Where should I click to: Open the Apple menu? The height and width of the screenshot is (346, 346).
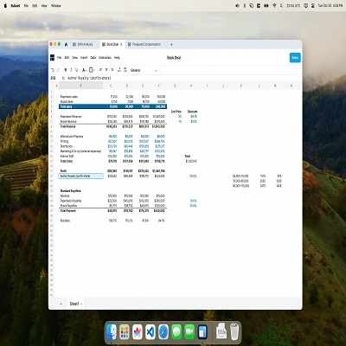click(x=5, y=5)
